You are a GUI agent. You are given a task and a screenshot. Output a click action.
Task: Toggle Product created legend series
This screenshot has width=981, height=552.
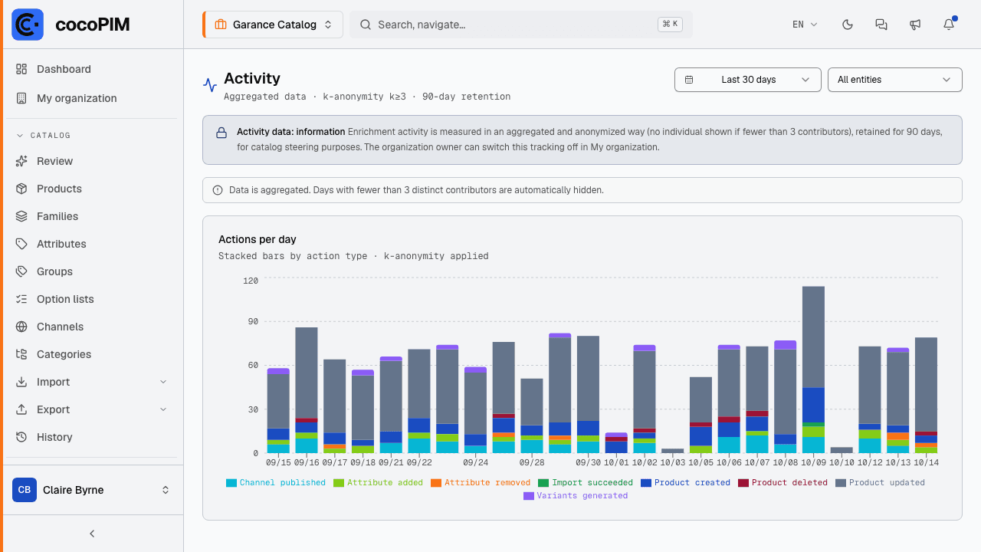[685, 483]
